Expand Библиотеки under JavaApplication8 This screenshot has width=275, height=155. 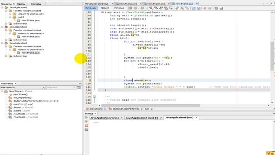pyautogui.click(x=6, y=56)
